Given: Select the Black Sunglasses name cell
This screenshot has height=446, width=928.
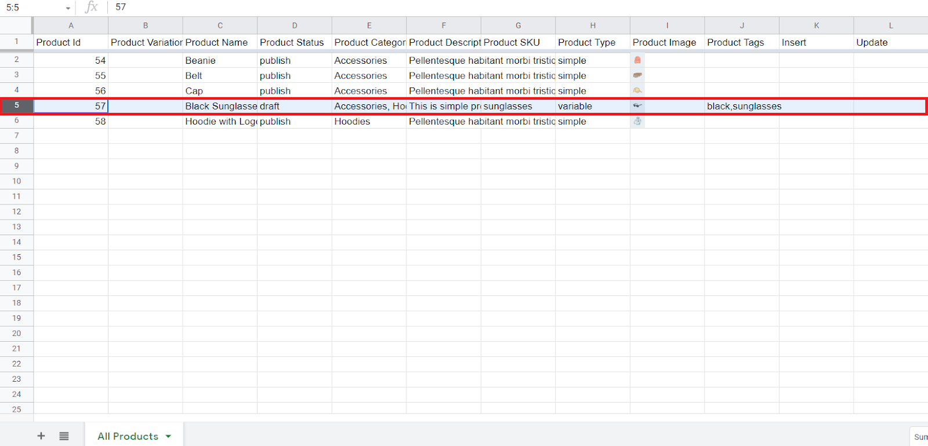Looking at the screenshot, I should pyautogui.click(x=220, y=106).
